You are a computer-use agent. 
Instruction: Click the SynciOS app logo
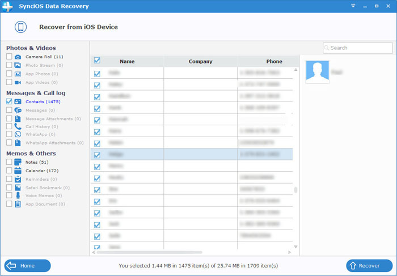7,6
